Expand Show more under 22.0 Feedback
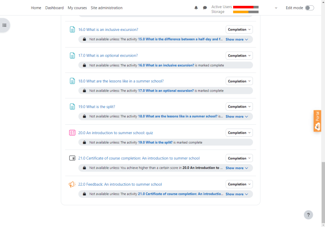 (x=237, y=194)
